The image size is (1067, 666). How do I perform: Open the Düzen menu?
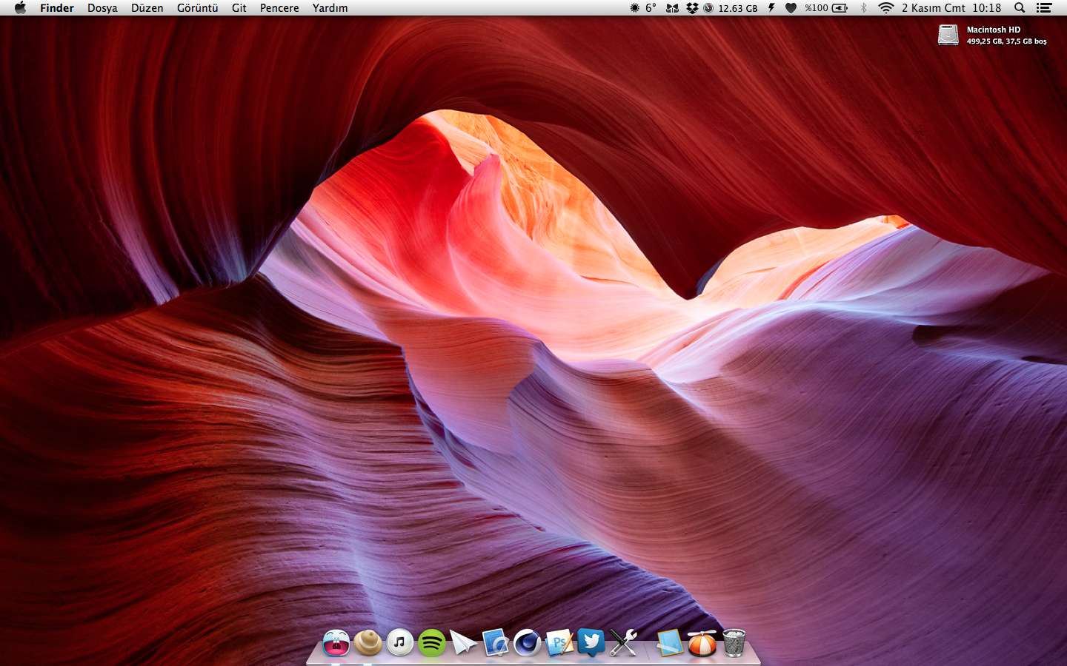147,8
